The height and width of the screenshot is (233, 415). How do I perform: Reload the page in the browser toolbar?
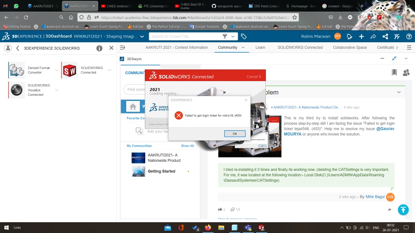26,17
